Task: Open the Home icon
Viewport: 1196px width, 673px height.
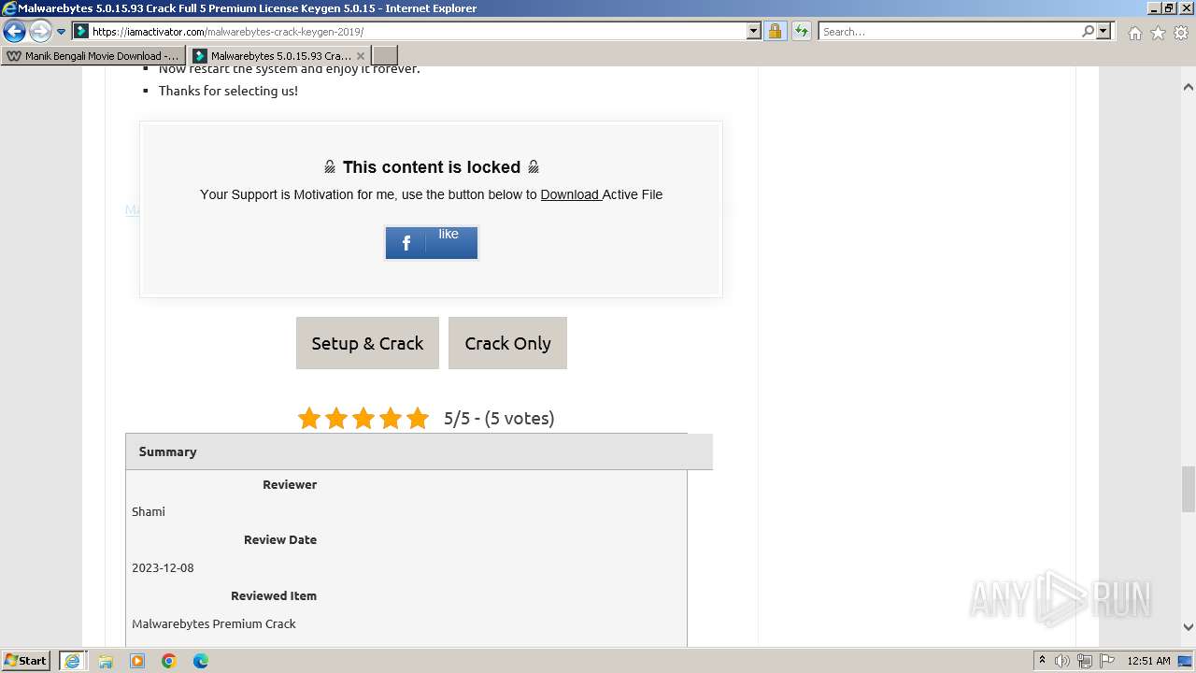Action: 1134,33
